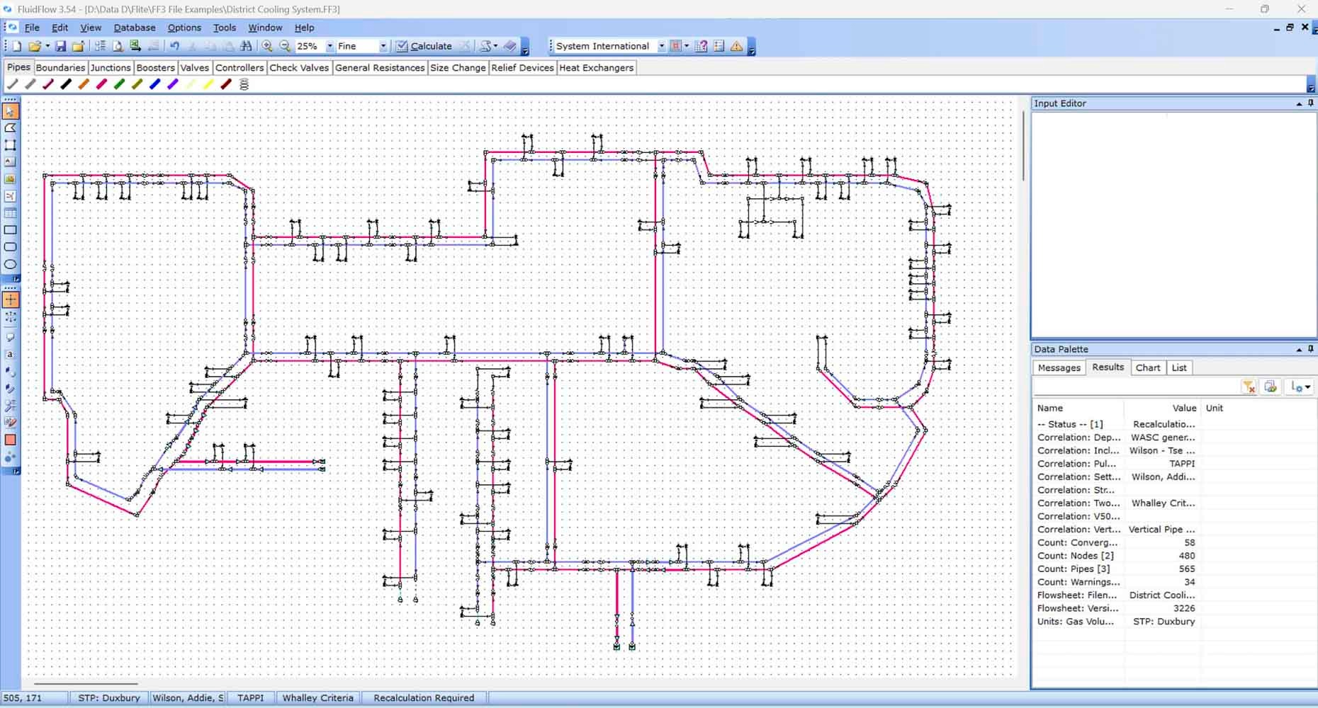The width and height of the screenshot is (1318, 708).
Task: Select the orange pipe type swatch
Action: (84, 84)
